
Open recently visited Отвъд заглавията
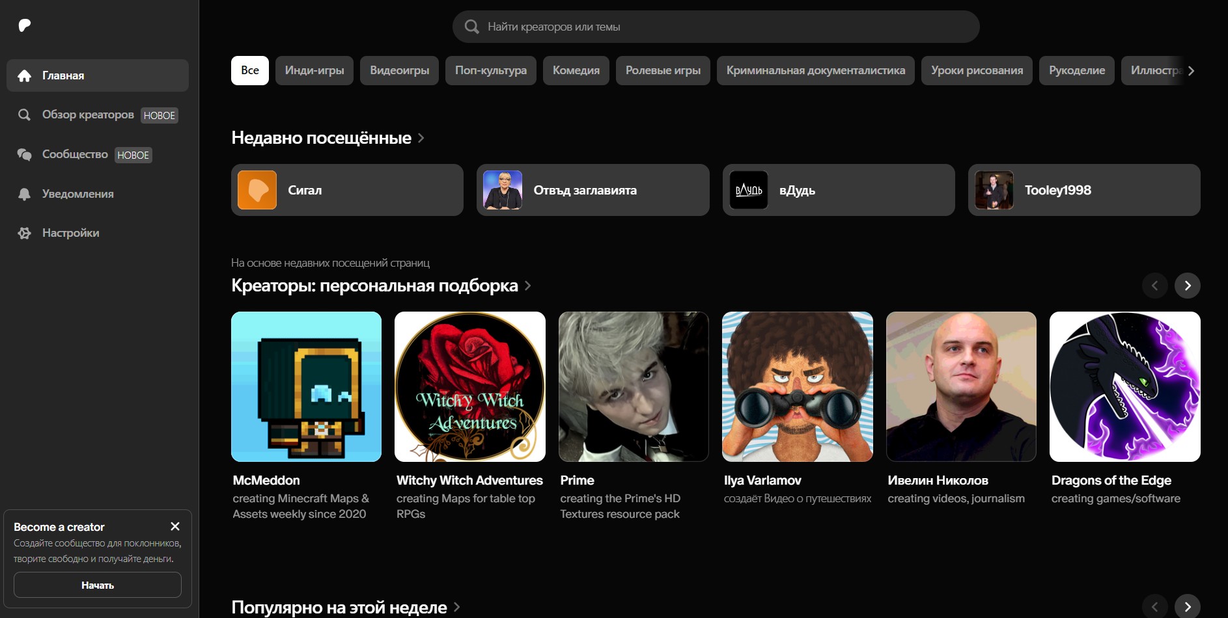(x=593, y=190)
